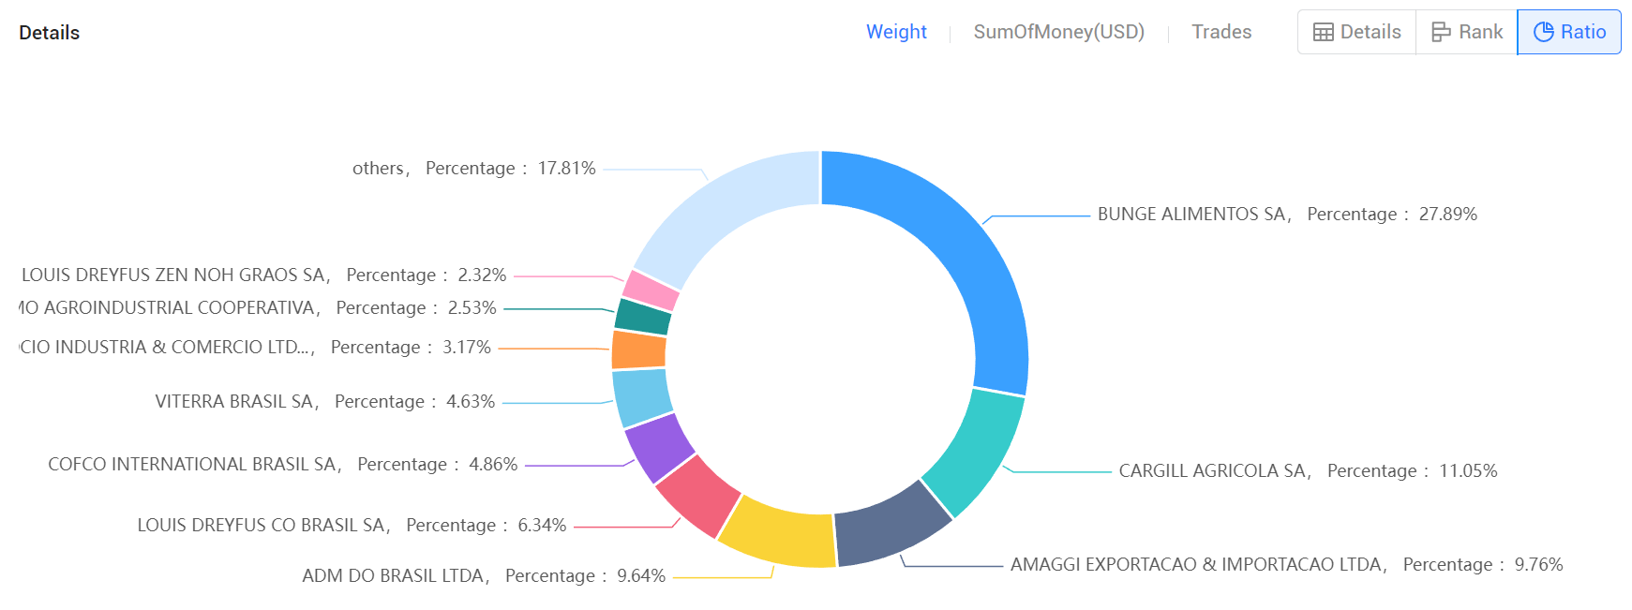Screen dimensions: 1632x610
Task: Click the INDUSTRIA & COMERCIO 3.17% label
Action: click(255, 348)
